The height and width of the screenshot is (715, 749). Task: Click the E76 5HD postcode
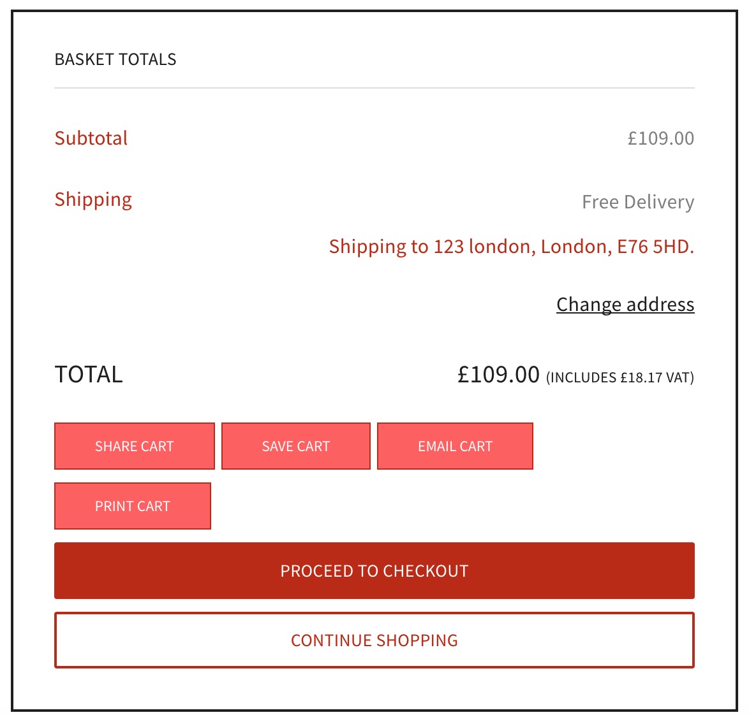[655, 247]
